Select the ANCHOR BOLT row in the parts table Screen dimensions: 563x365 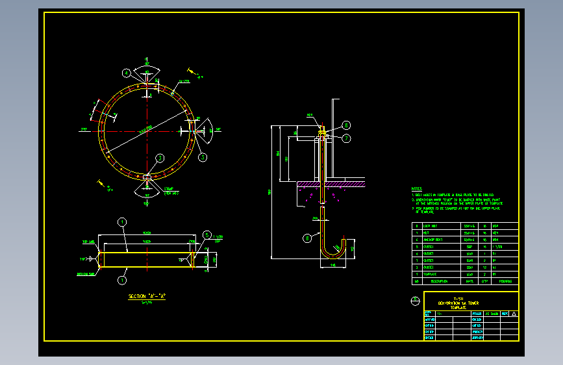(x=465, y=240)
